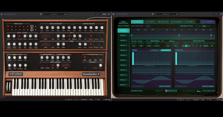Click preset down arrow in Screen-view window
Image resolution: width=223 pixels, height=117 pixels.
click(x=178, y=14)
